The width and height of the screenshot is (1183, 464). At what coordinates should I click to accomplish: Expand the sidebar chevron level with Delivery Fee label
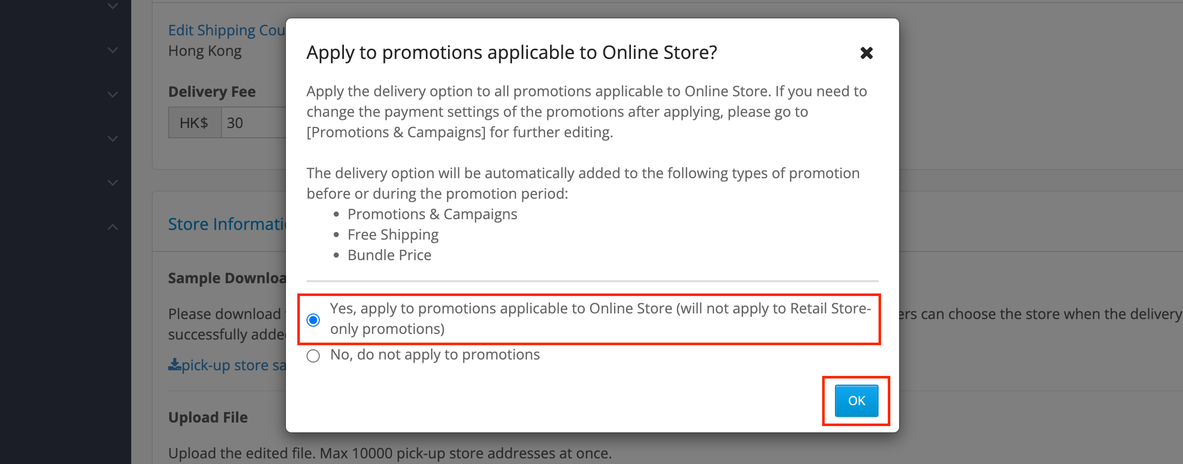[x=113, y=94]
